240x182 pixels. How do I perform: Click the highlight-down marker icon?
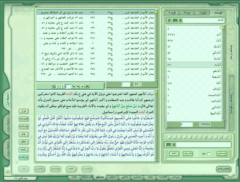pyautogui.click(x=78, y=87)
